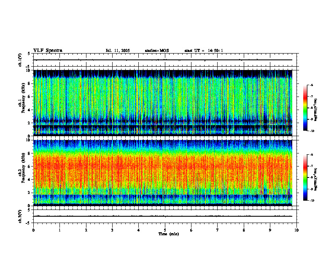Click the time axis tick label "5"

point(165,230)
